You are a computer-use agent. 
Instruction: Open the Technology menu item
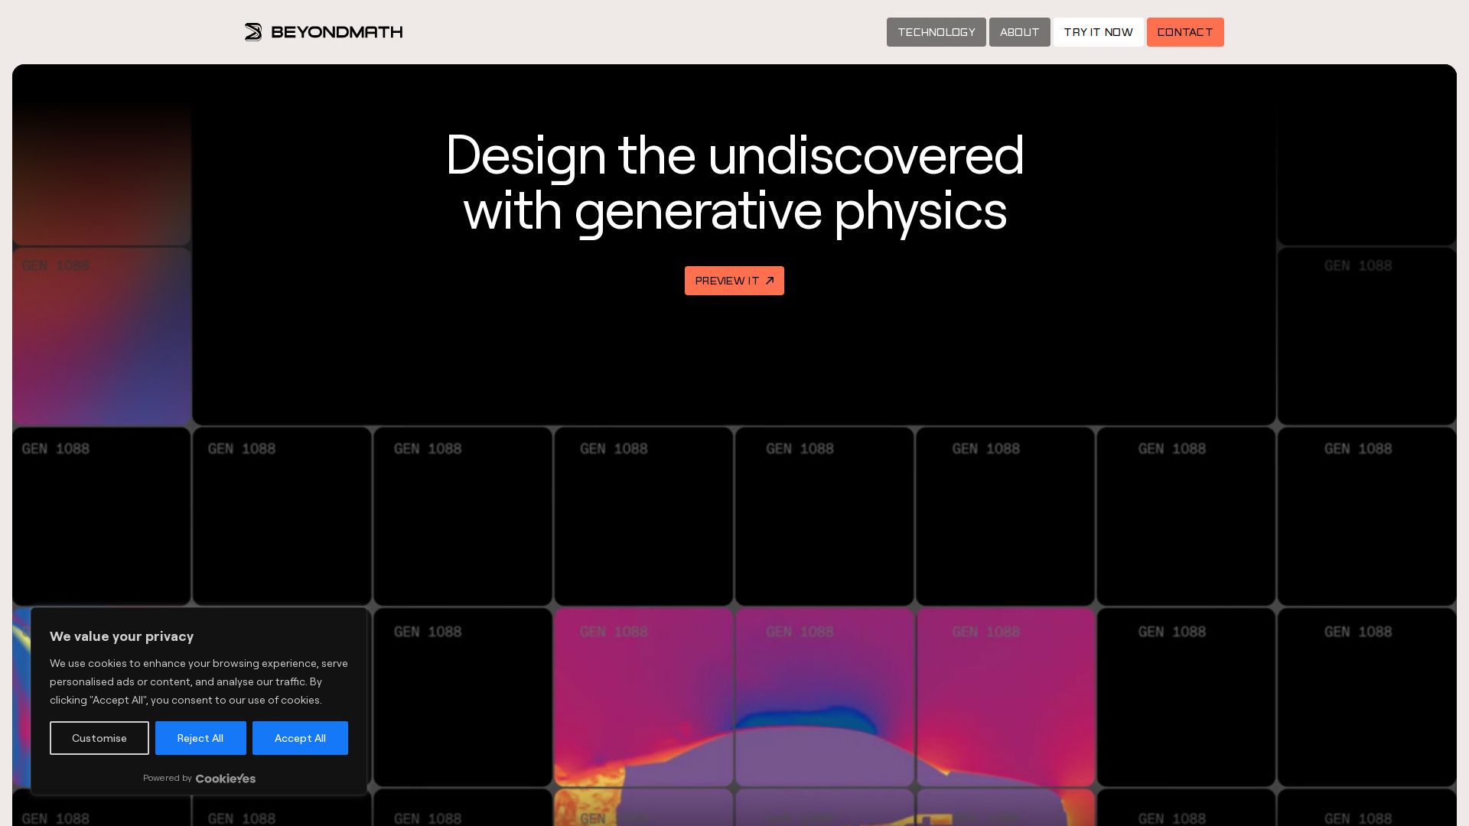click(x=936, y=32)
